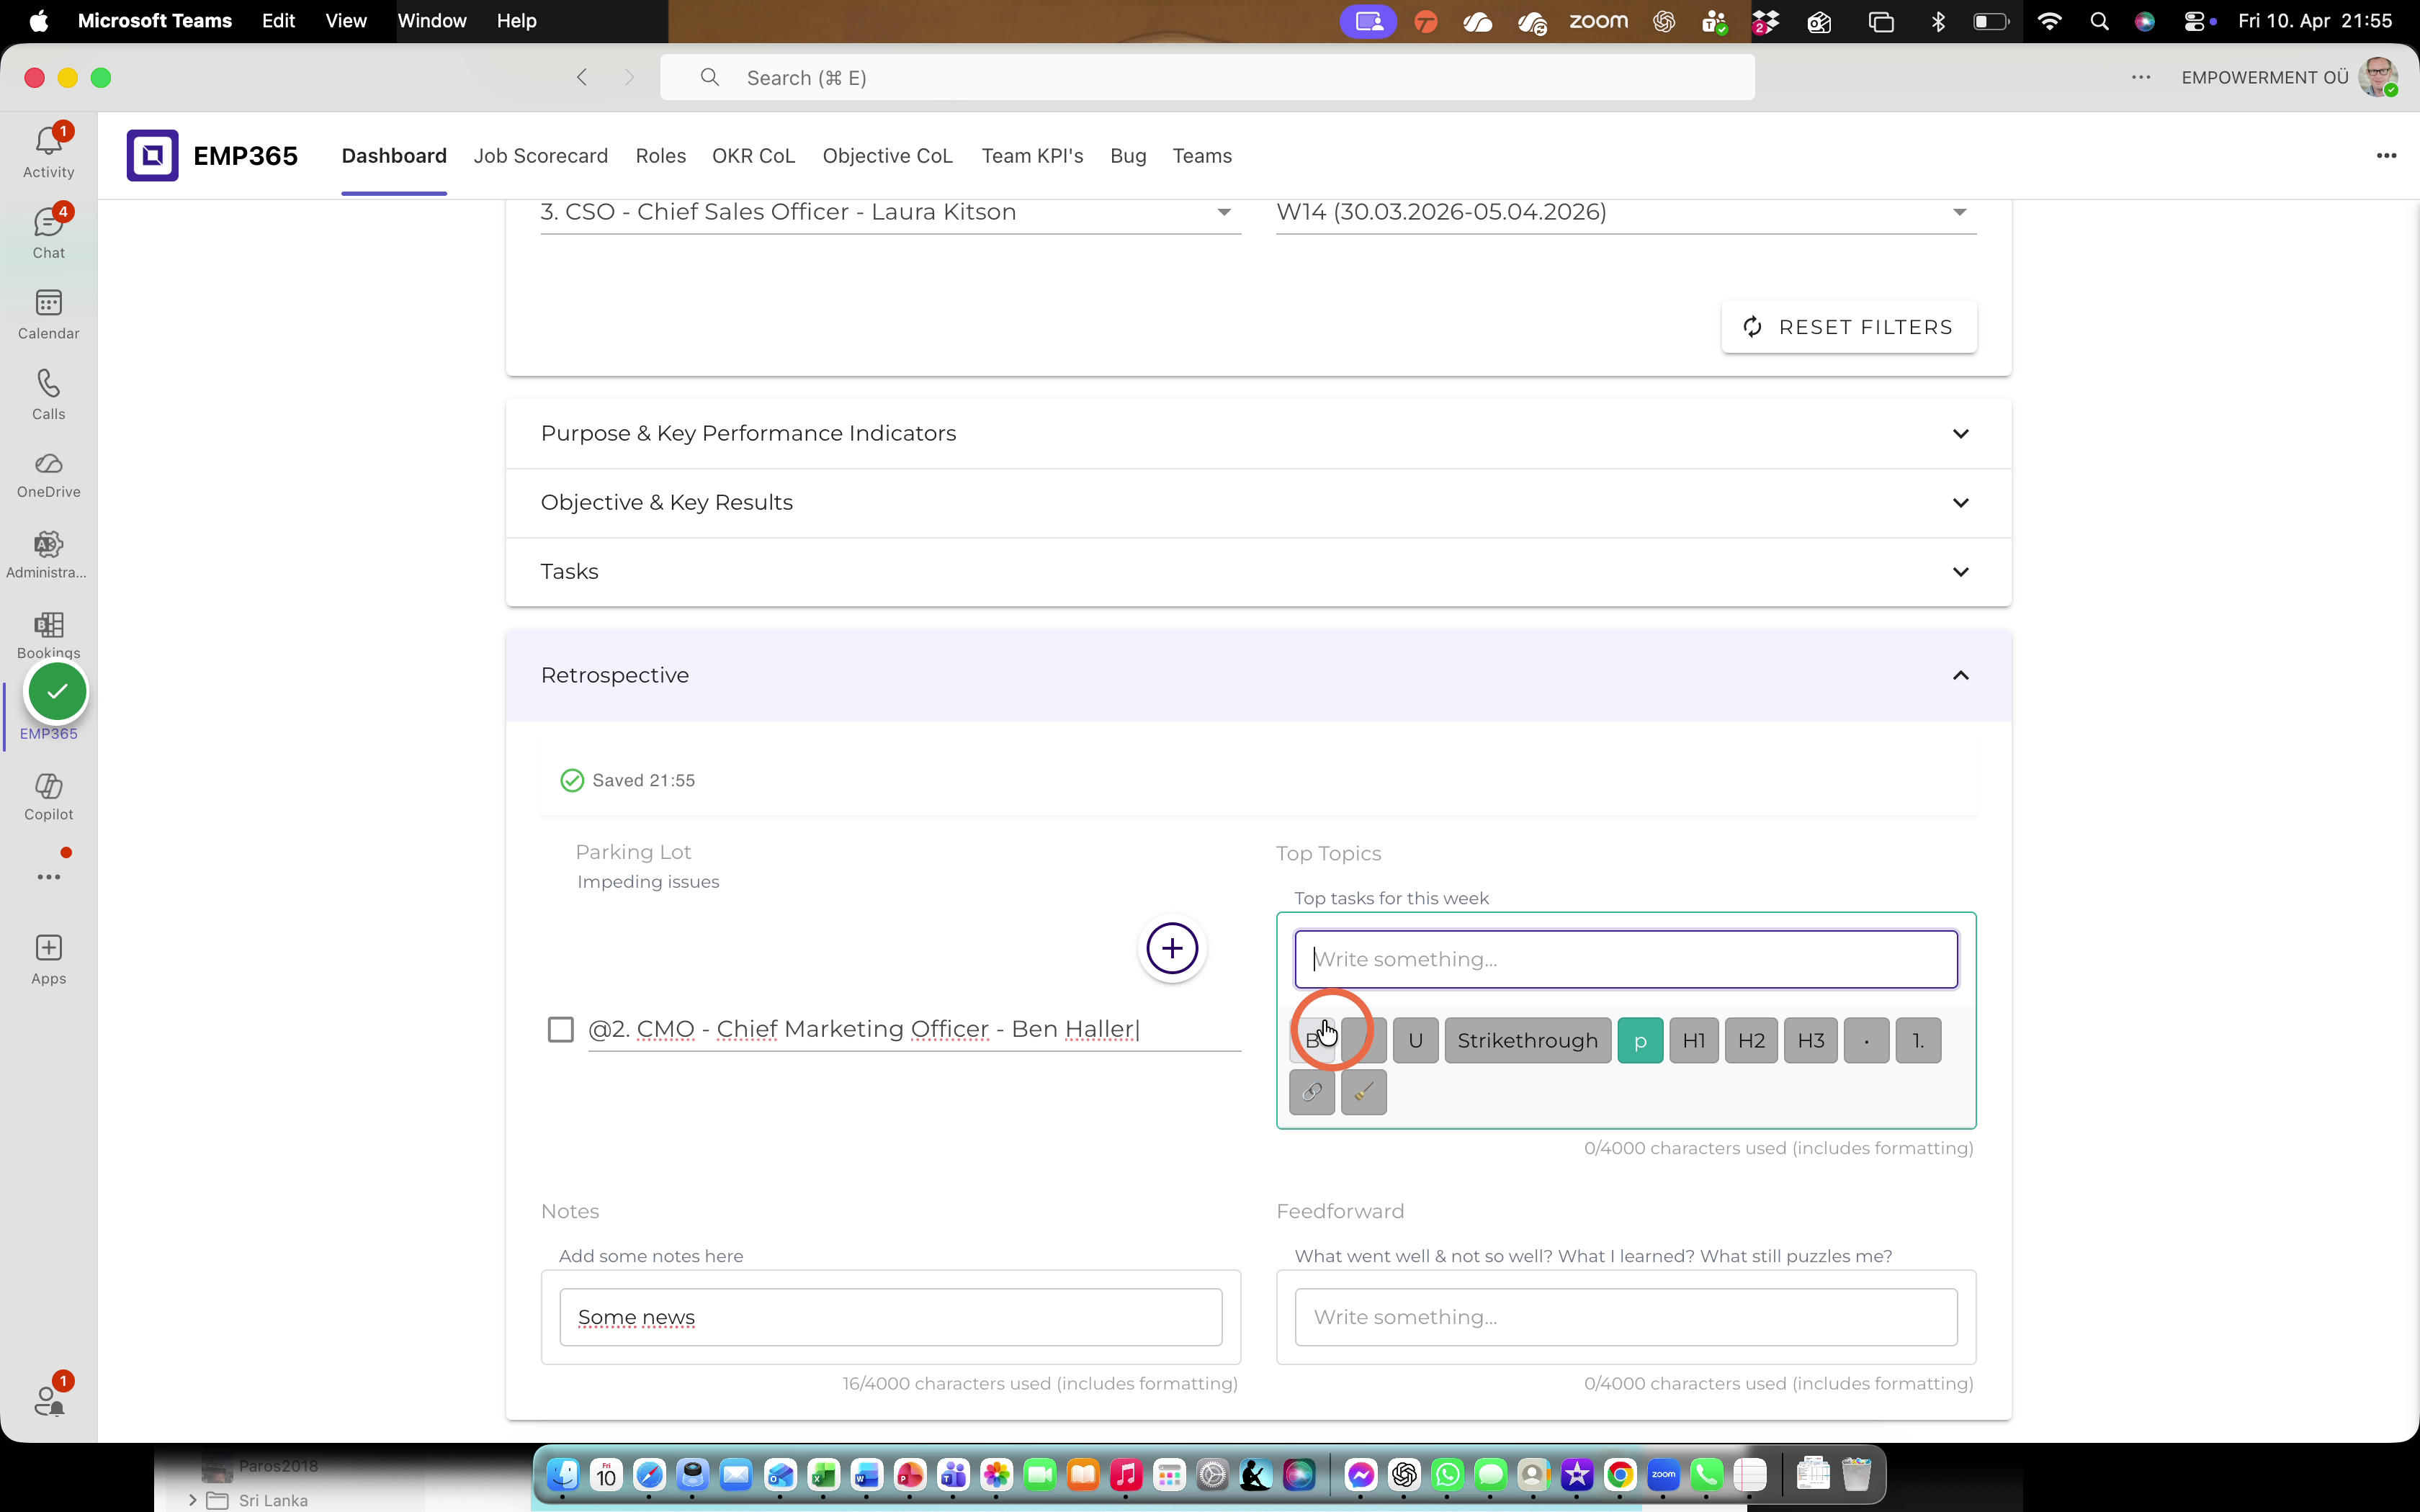Tick the CMO Ben Haller checkbox

(x=561, y=1029)
